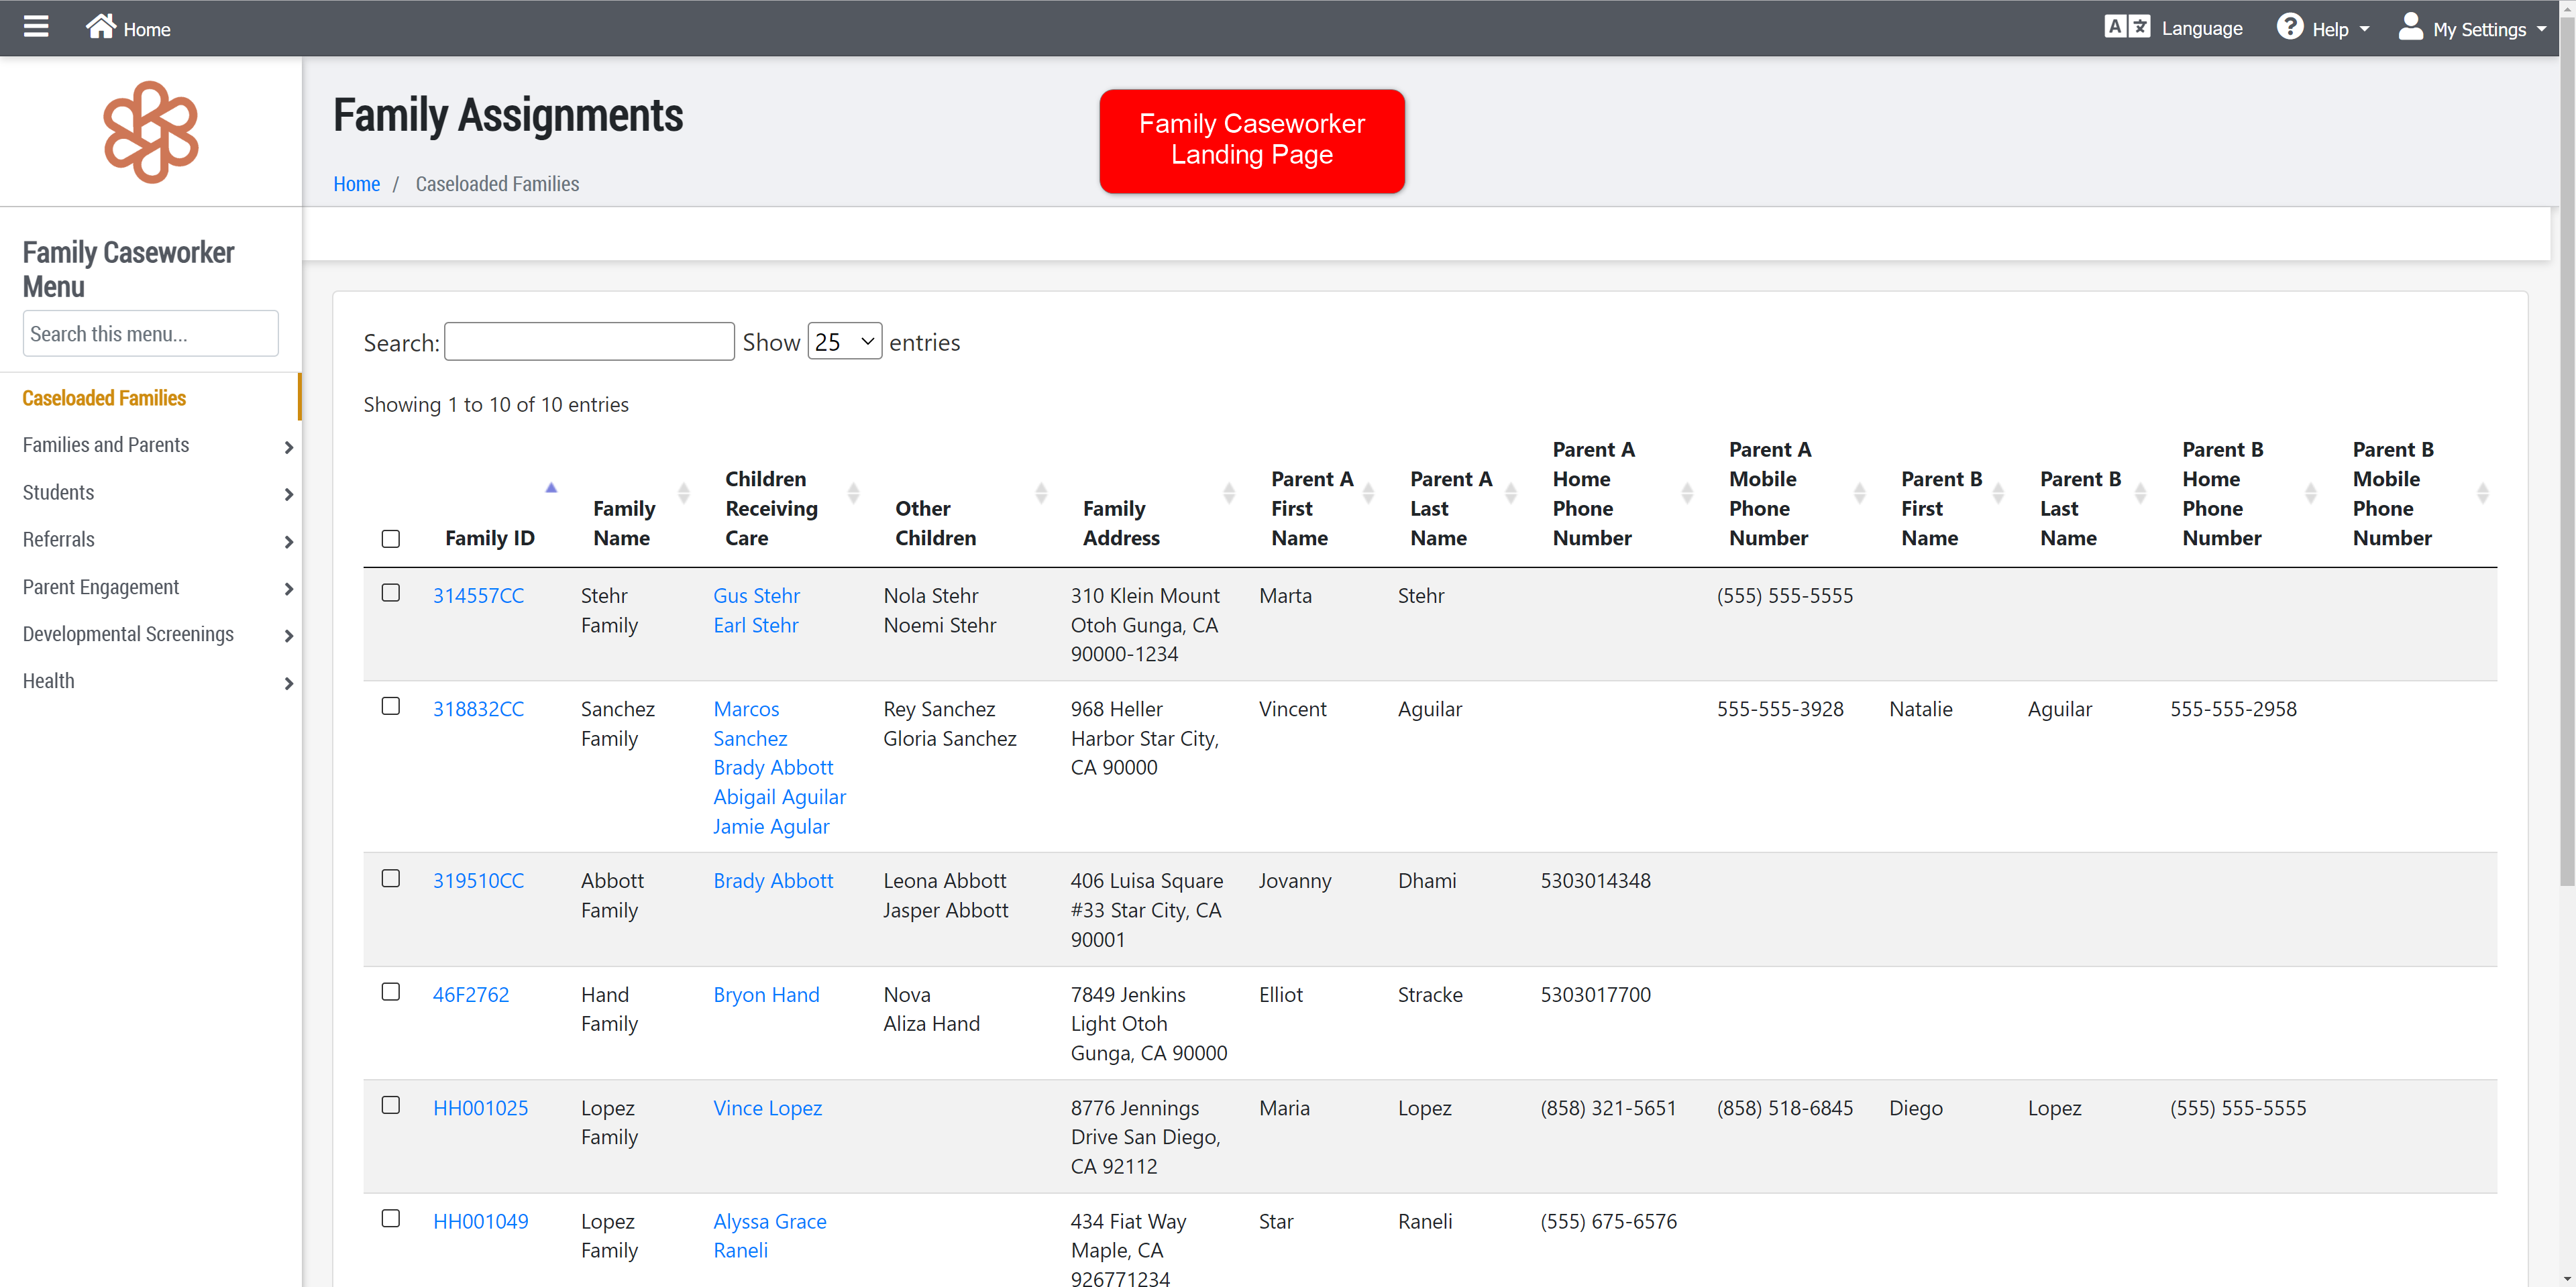Check the Stehr Family row checkbox
The height and width of the screenshot is (1287, 2576).
click(391, 593)
